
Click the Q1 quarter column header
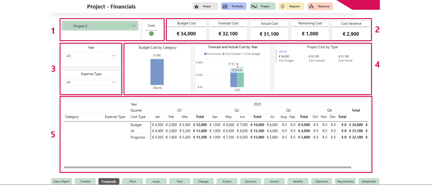point(179,110)
